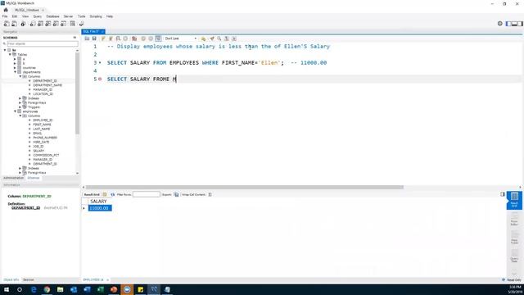Open the Query menu

(38, 16)
